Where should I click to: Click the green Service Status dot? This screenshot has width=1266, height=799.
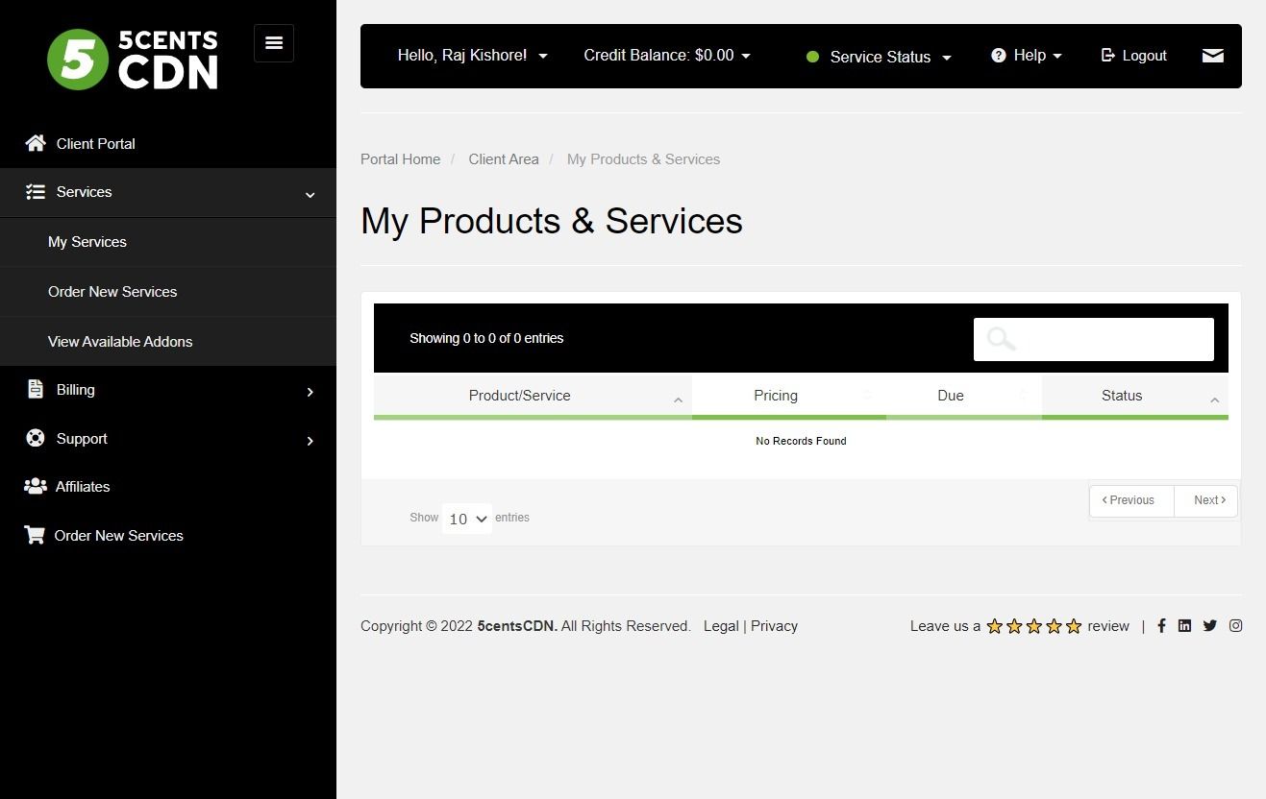(x=812, y=57)
